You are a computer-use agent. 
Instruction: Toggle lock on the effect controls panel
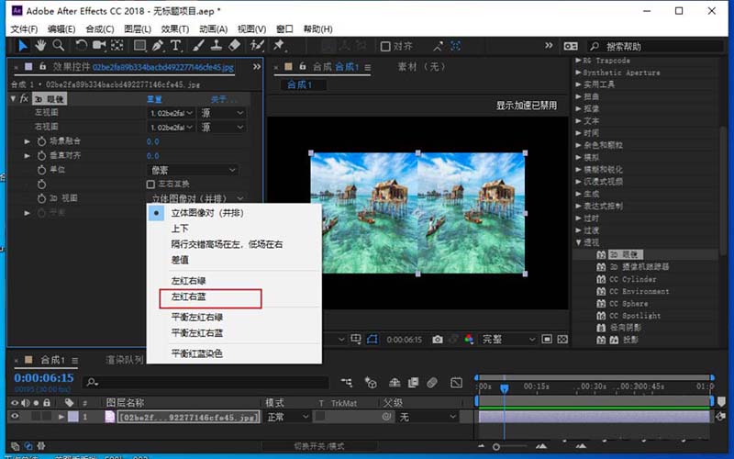tap(42, 66)
